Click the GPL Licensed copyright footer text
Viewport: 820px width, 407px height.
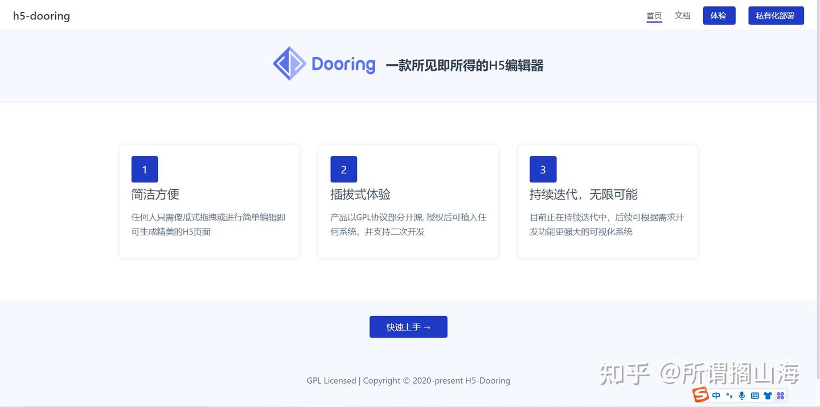tap(408, 381)
